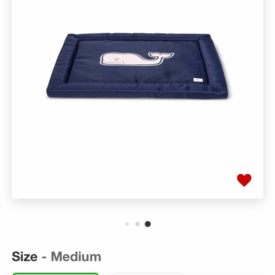Viewport: 275px width, 275px height.
Task: Choose the green-outlined selected size option
Action: tap(55, 274)
